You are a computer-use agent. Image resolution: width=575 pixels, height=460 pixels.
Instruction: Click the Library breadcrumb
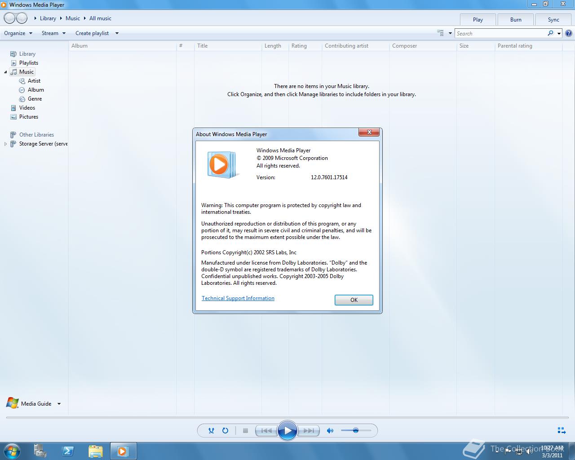[48, 18]
